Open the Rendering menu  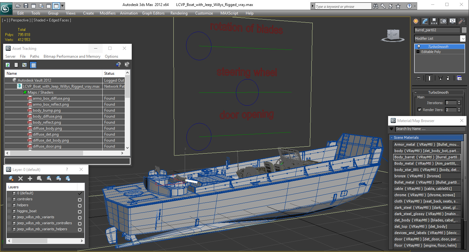pos(179,13)
